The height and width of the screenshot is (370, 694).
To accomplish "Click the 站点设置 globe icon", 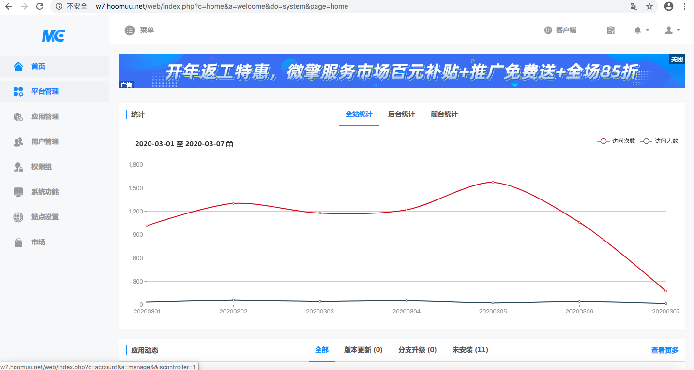I will tap(18, 217).
